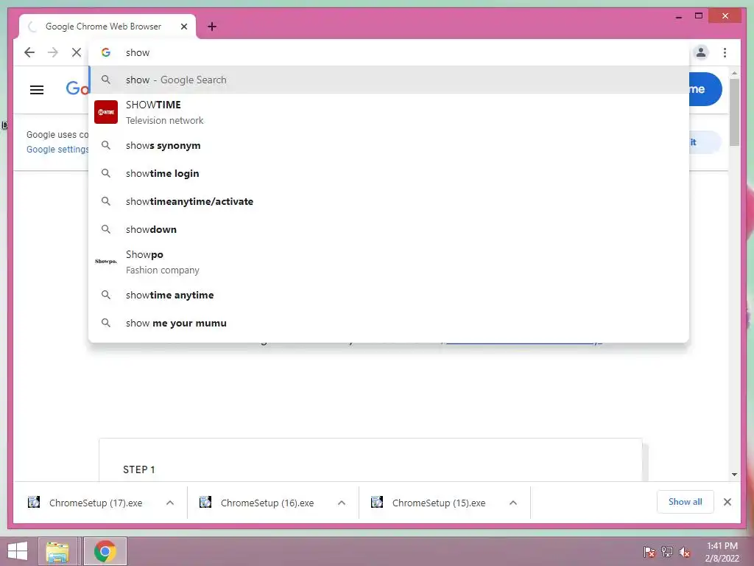Close the Google Chrome Web Browser tab
754x566 pixels.
(x=183, y=27)
